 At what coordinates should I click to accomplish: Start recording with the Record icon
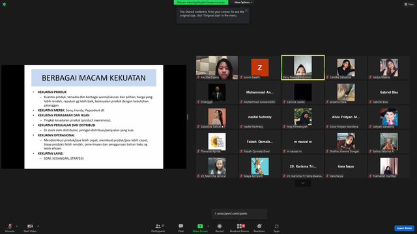[220, 226]
